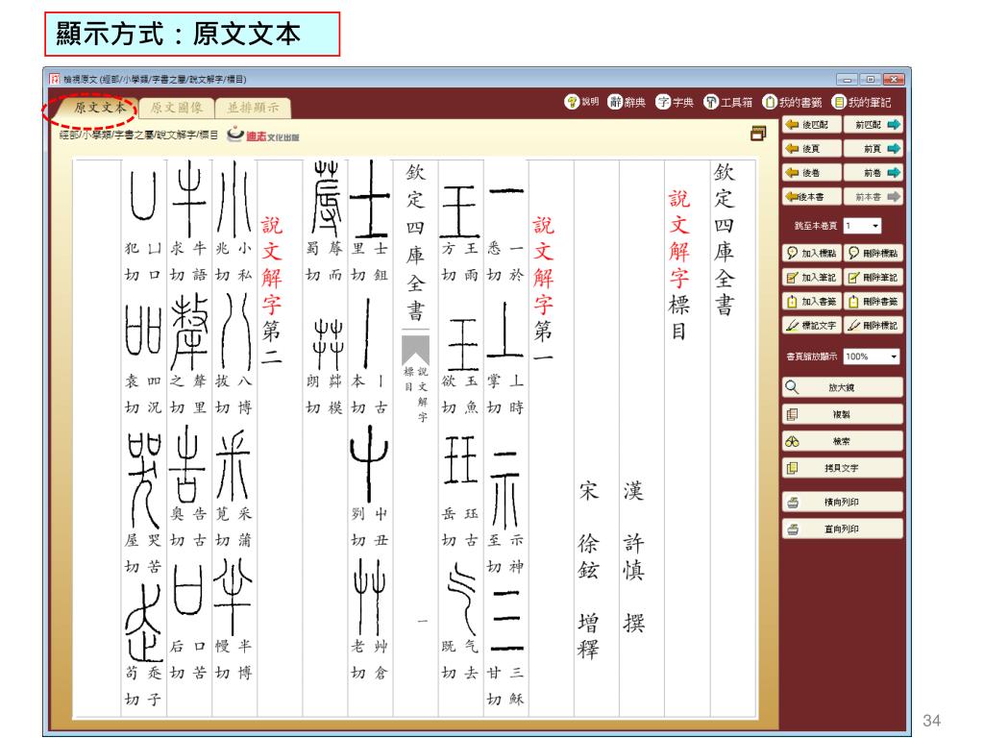Select the seal character above 告 古奧切
The width and height of the screenshot is (984, 738).
pyautogui.click(x=187, y=465)
